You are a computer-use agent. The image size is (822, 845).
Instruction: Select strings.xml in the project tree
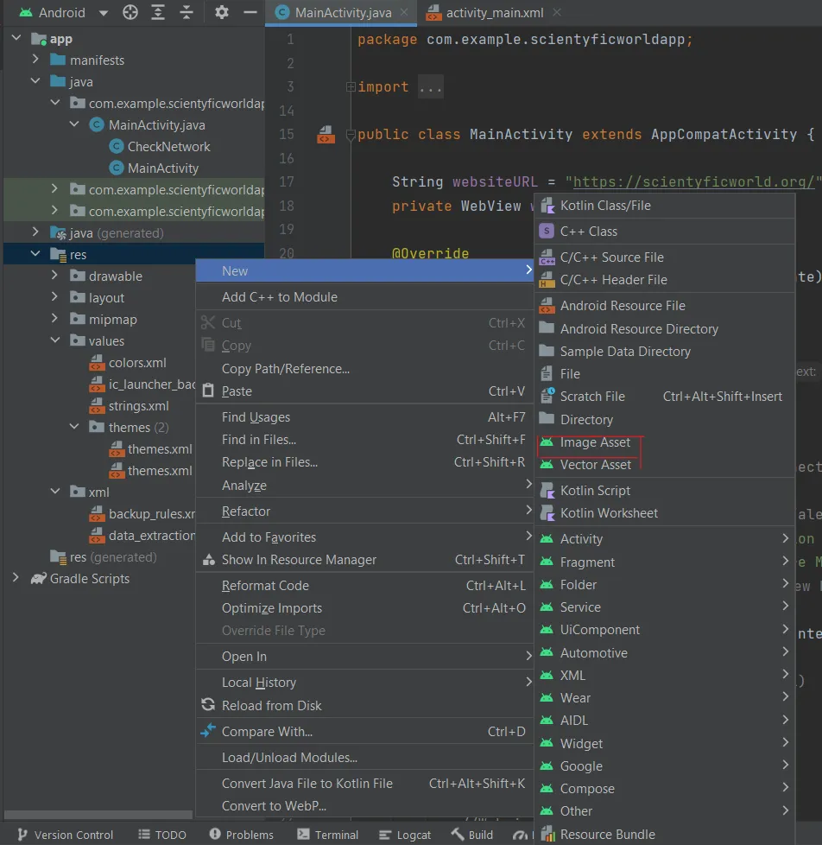pyautogui.click(x=138, y=406)
